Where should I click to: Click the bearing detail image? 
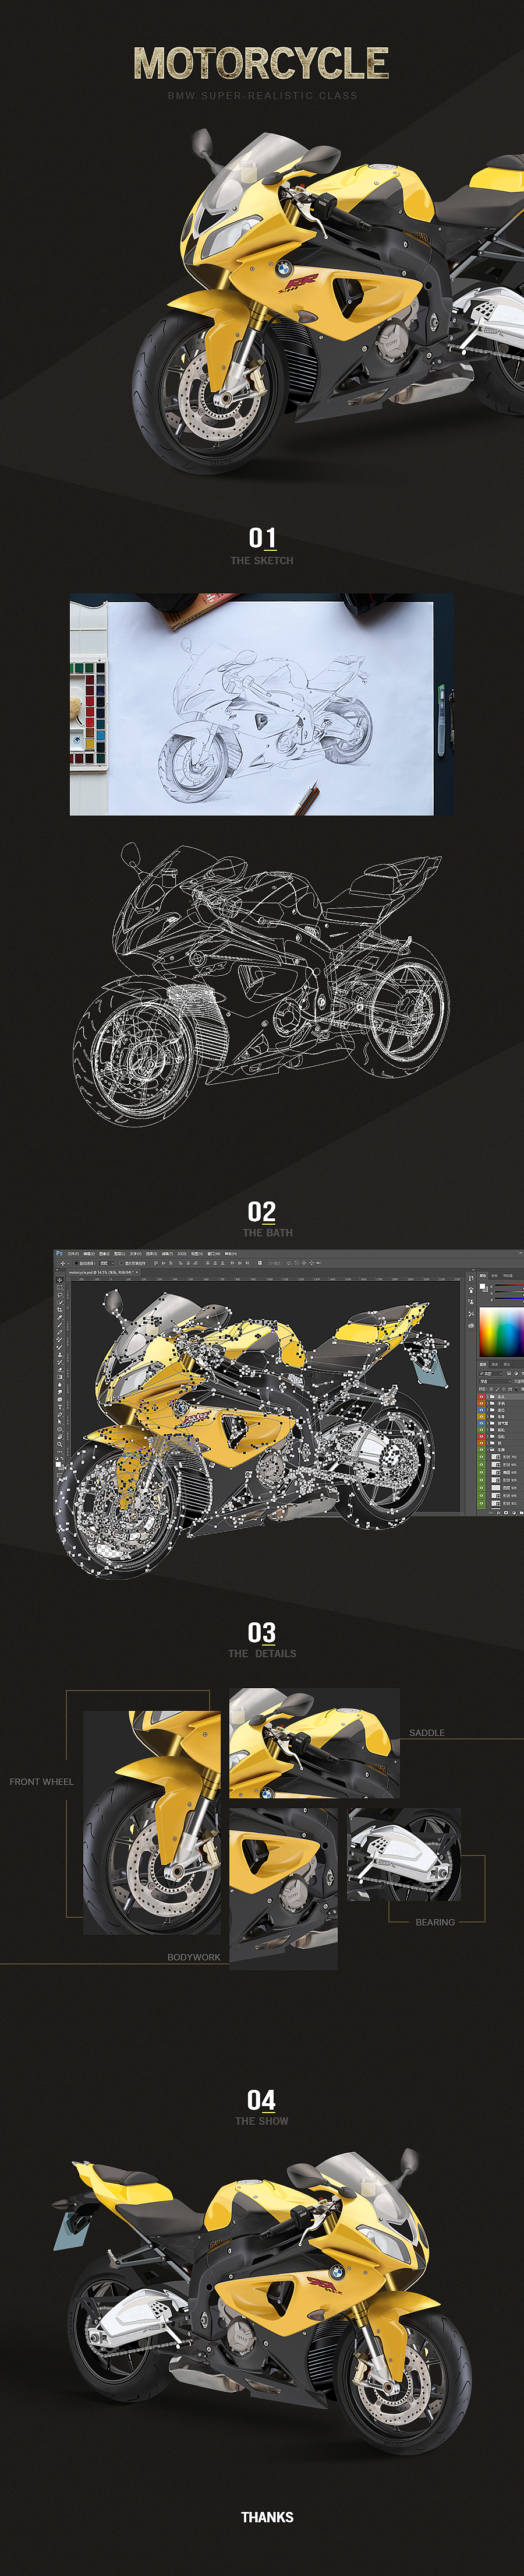pos(404,1854)
